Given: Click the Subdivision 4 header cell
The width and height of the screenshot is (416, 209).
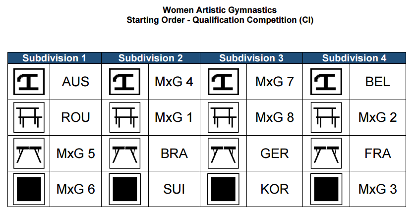Looking at the screenshot, I should click(354, 58).
